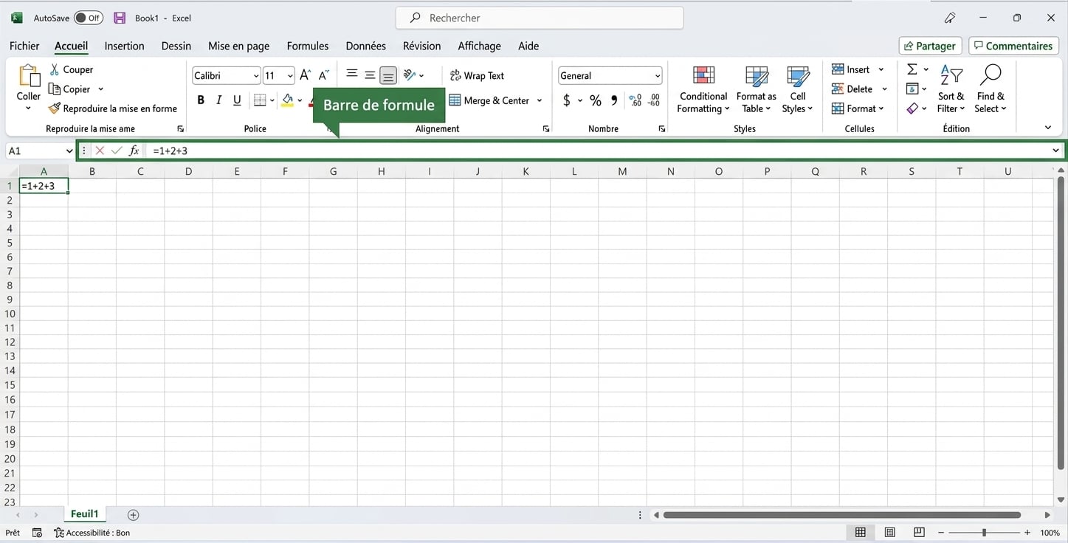Confirm formula entry with checkmark
Screen dimensions: 1068x543
pyautogui.click(x=117, y=151)
